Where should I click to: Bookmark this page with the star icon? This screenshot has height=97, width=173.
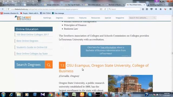tap(143, 9)
